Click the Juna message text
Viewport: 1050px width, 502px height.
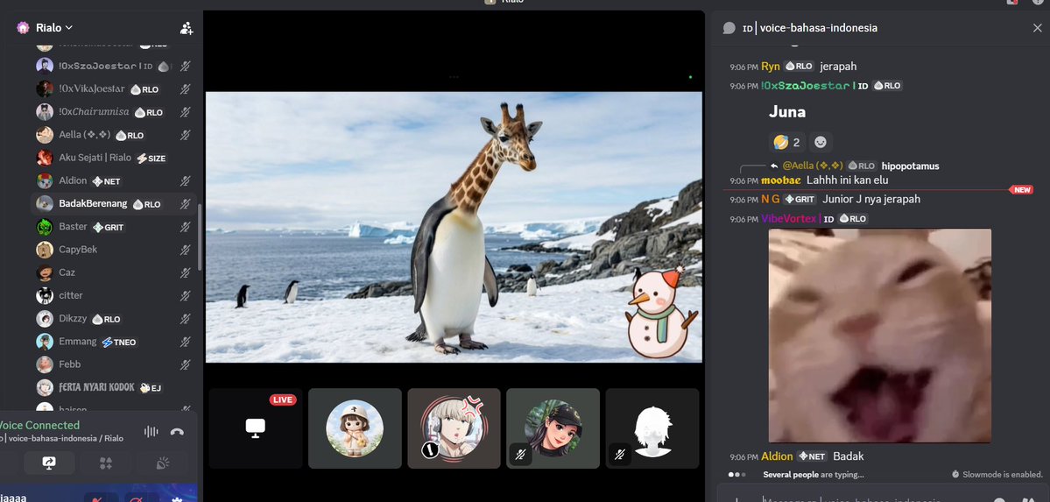[786, 112]
